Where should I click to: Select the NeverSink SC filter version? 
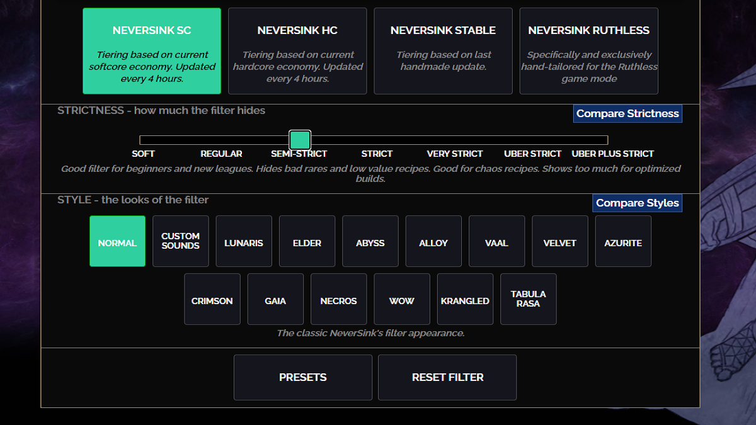152,51
